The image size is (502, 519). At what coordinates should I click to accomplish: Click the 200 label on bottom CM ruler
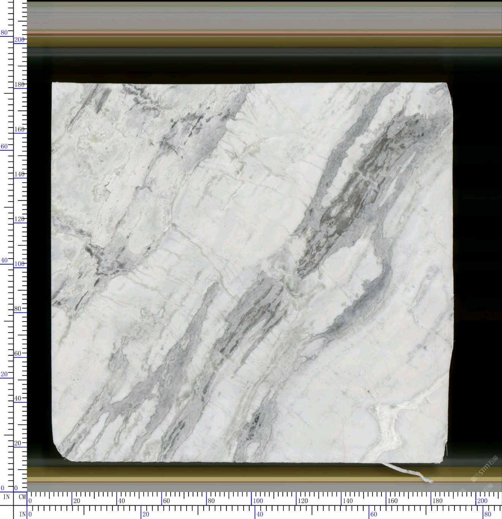point(482,501)
